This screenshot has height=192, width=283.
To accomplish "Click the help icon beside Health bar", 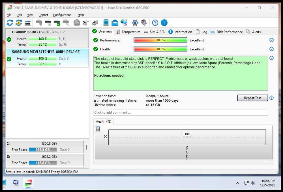I will (x=271, y=49).
